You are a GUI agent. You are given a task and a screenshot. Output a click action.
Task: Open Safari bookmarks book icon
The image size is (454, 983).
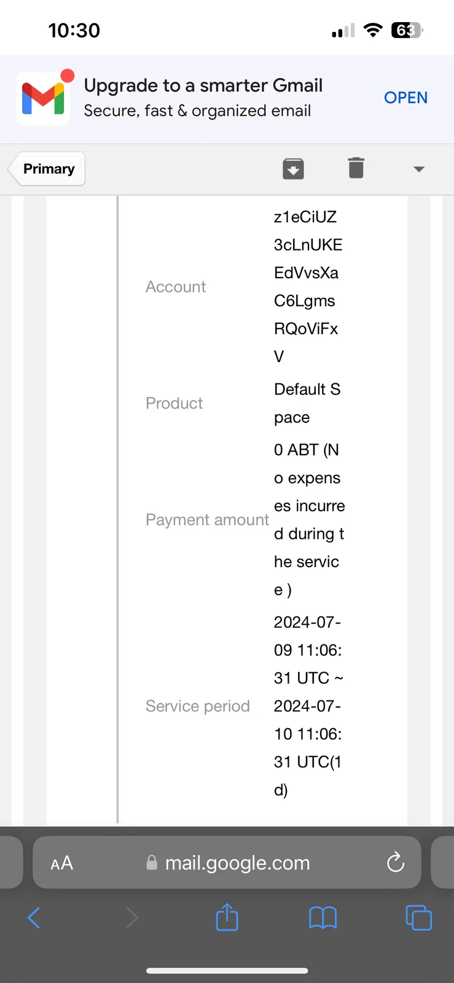click(323, 918)
